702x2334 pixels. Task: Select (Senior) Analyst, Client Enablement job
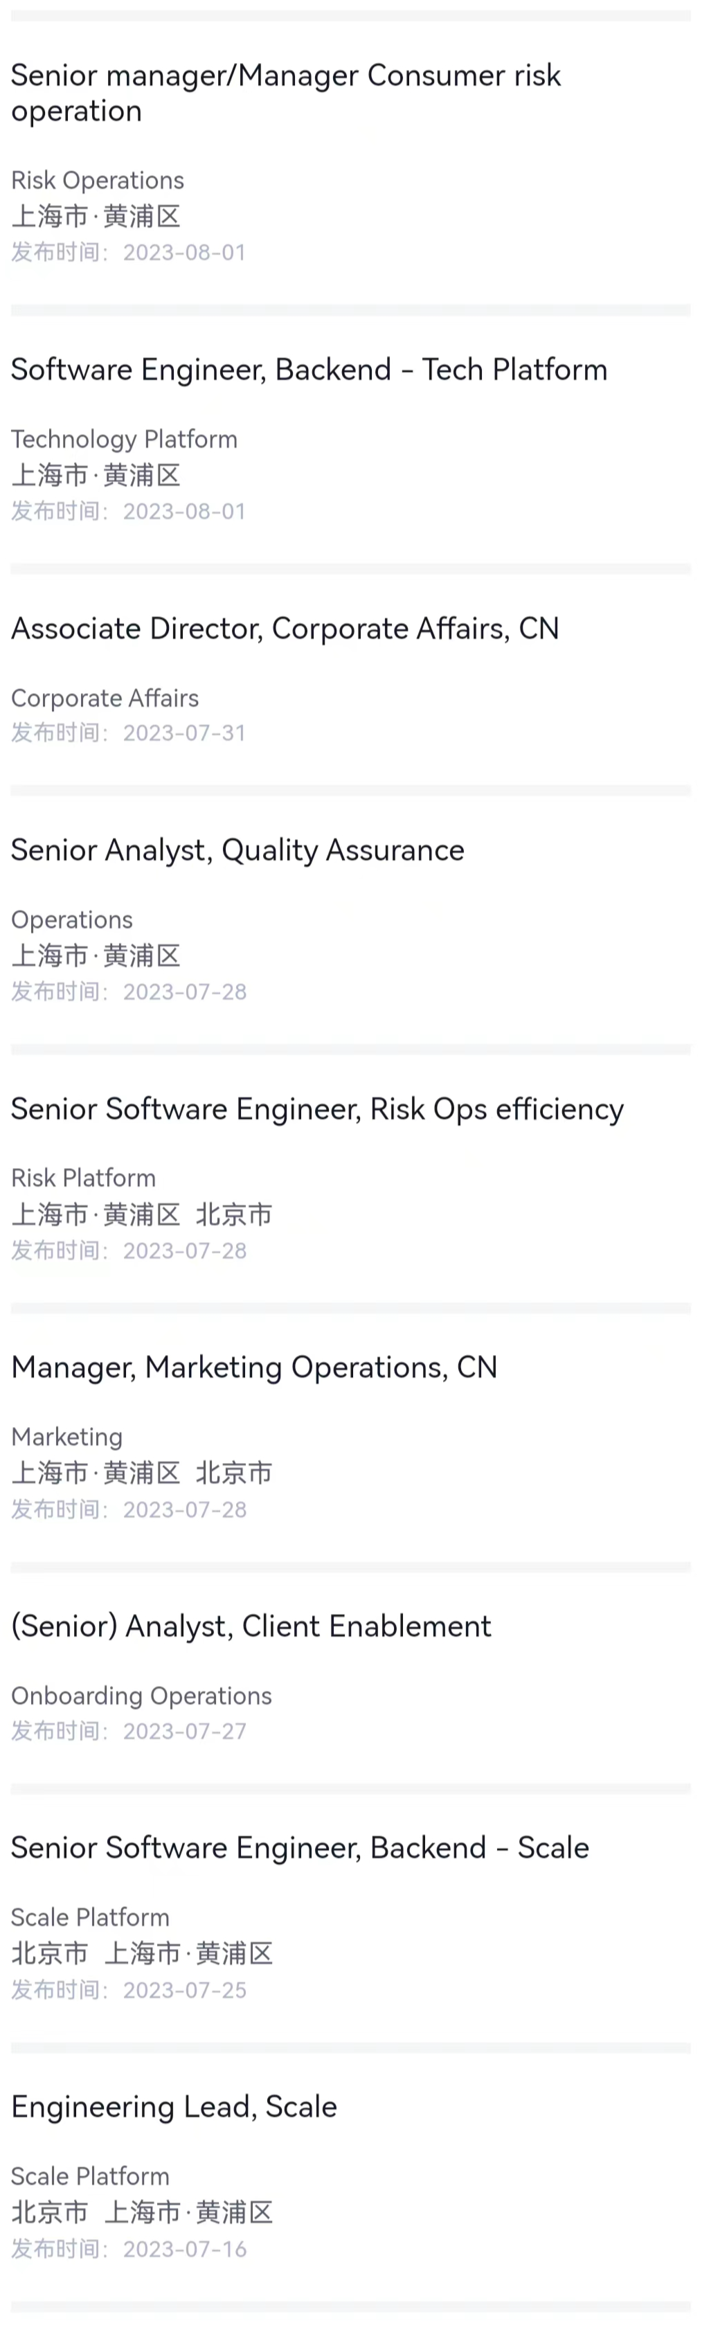tap(251, 1626)
